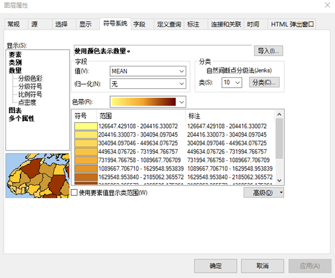Open the 字段 tab
The image size is (335, 278).
pos(142,24)
